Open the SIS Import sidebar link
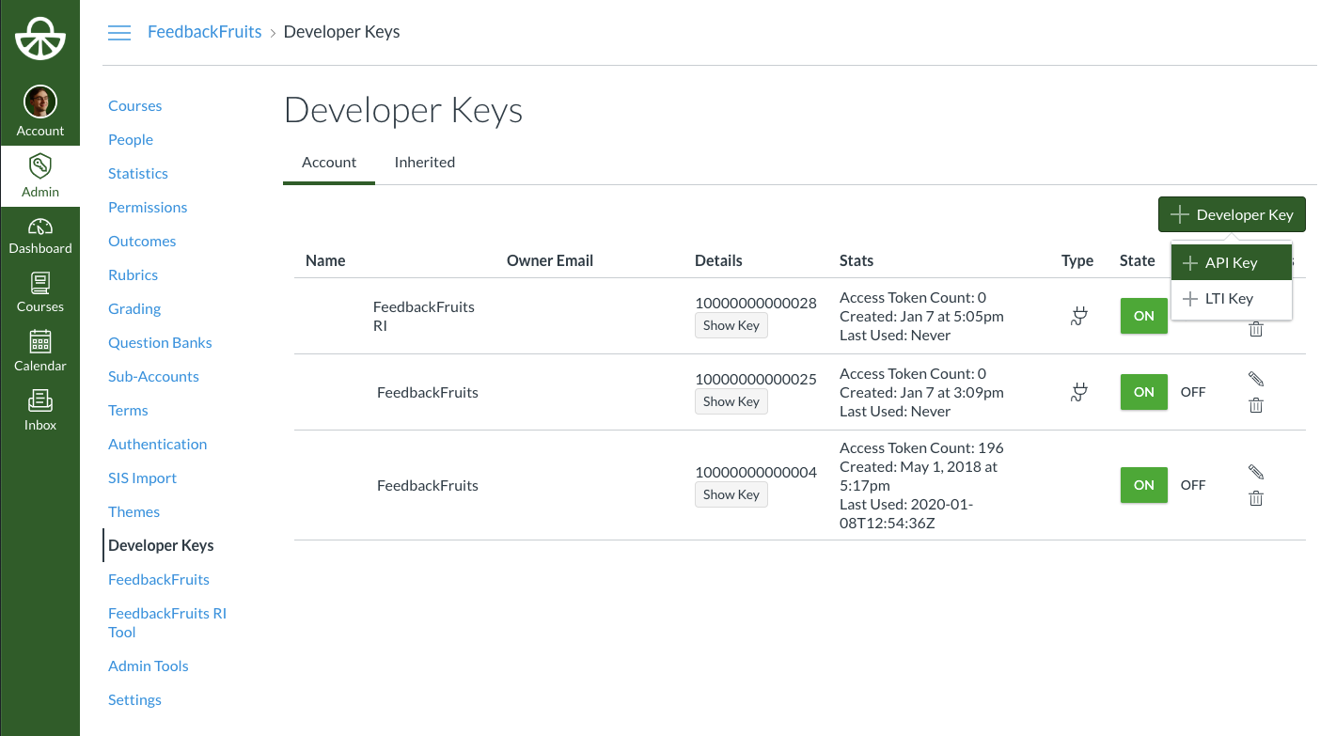1336x736 pixels. click(143, 478)
